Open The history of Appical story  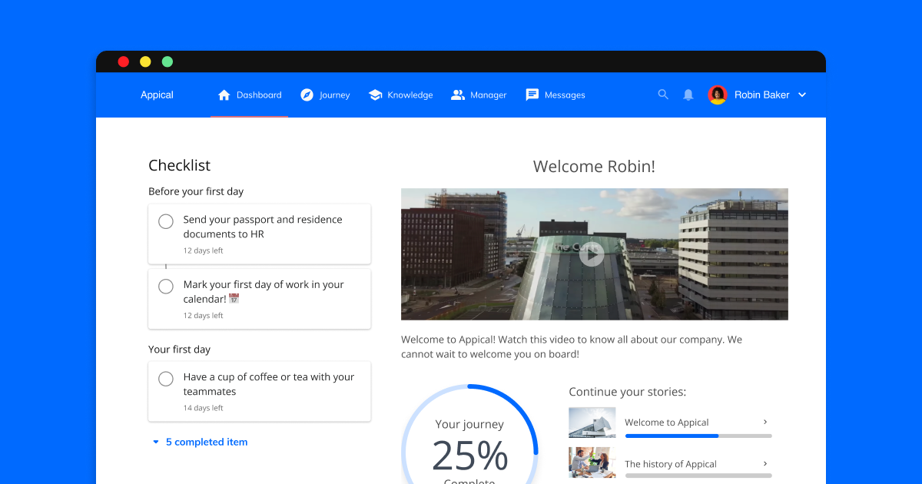(x=671, y=463)
